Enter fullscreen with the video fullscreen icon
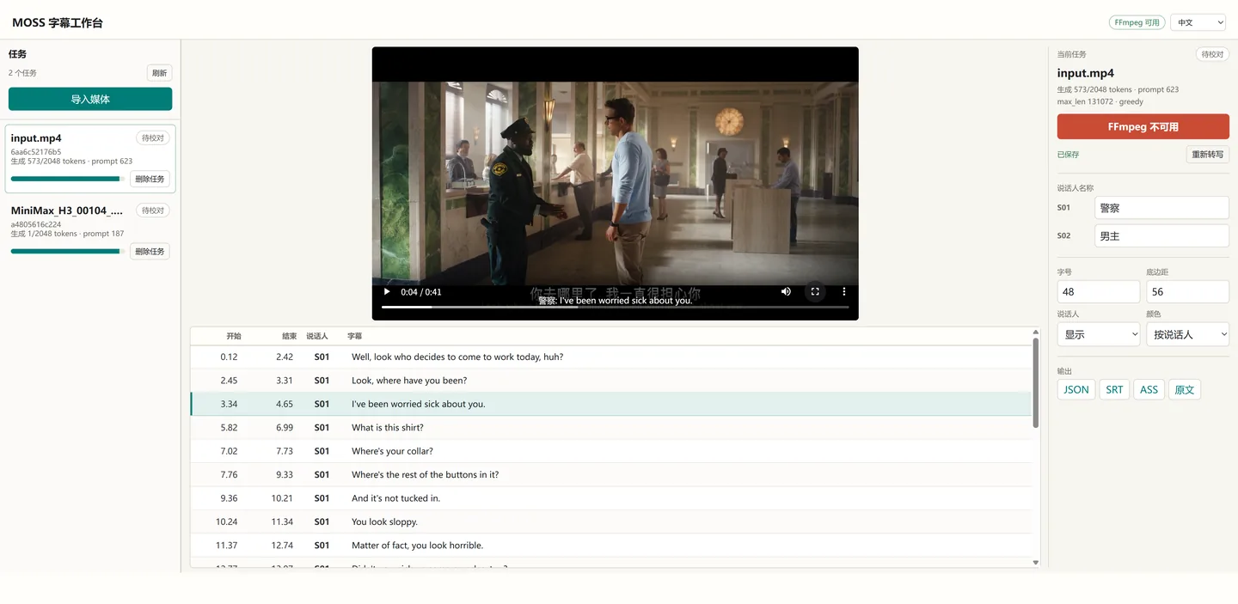1238x604 pixels. click(815, 291)
